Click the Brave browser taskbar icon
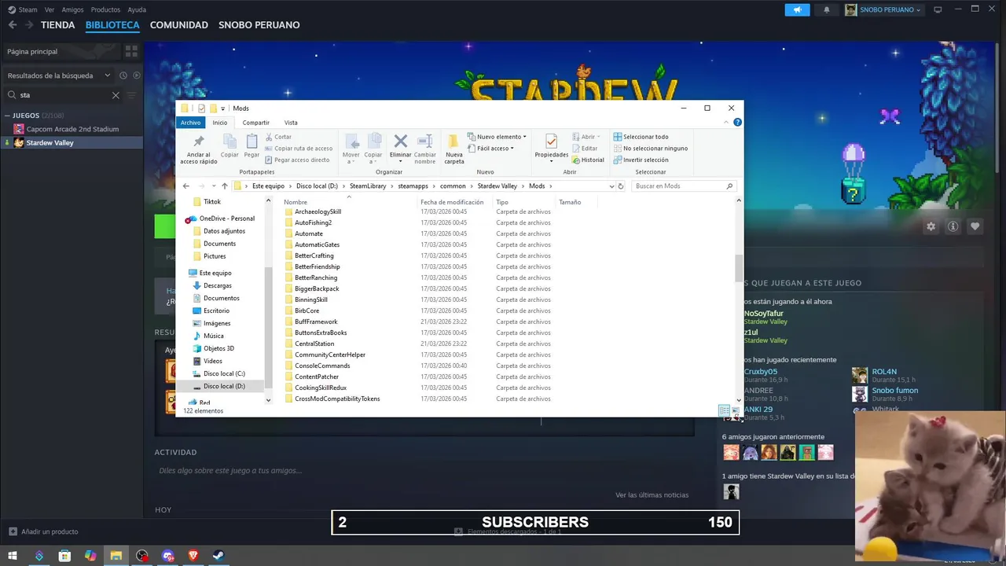Screen dimensions: 1006x566 point(193,556)
